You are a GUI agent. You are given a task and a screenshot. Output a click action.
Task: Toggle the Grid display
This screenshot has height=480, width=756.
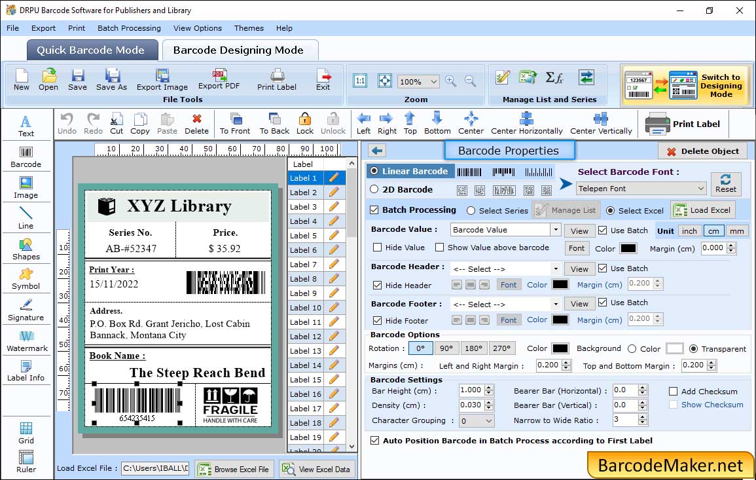point(26,434)
